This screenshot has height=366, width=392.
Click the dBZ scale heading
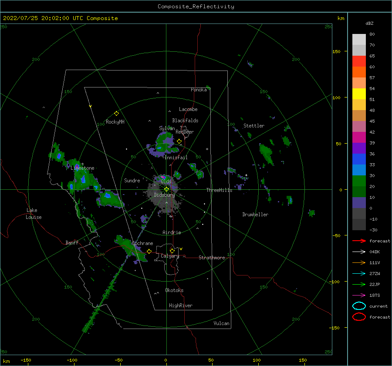pyautogui.click(x=369, y=23)
